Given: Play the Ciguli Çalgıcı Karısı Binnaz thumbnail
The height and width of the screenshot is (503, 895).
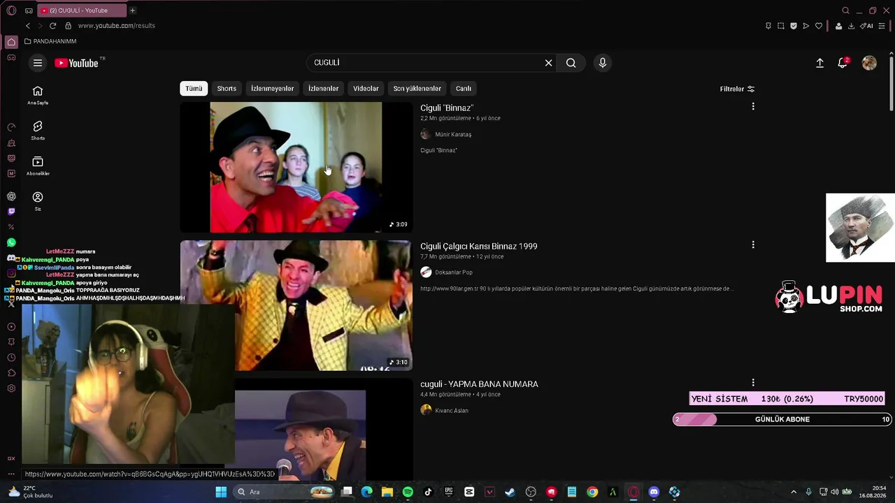Looking at the screenshot, I should coord(296,306).
